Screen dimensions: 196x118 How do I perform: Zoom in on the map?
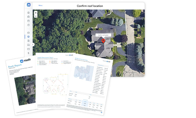[36, 13]
